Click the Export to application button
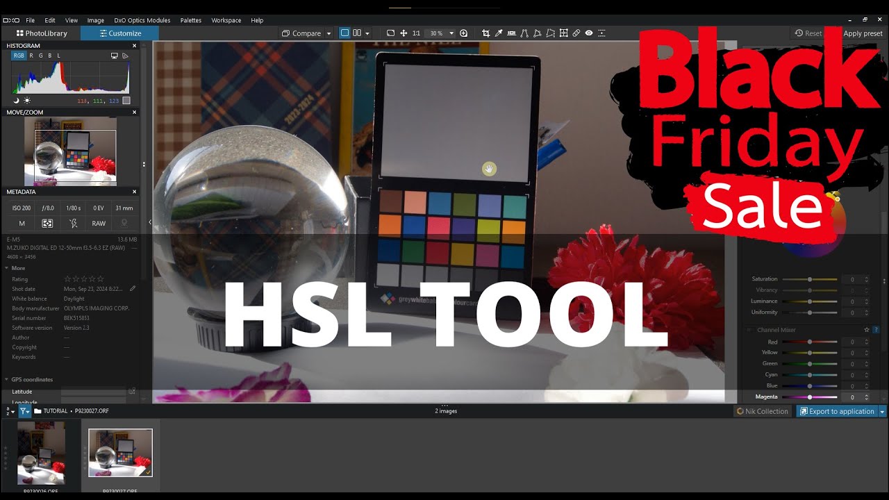This screenshot has width=889, height=500. [x=837, y=411]
